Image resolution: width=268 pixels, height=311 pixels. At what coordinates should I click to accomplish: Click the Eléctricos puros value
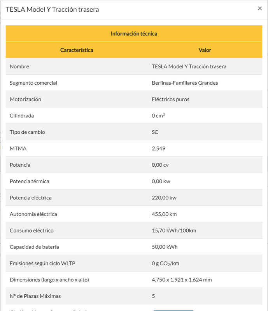point(170,100)
